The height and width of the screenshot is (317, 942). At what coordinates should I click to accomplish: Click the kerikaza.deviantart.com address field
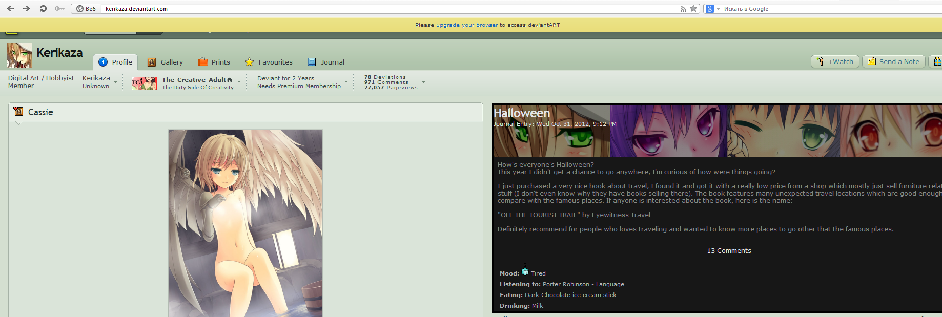tap(390, 9)
